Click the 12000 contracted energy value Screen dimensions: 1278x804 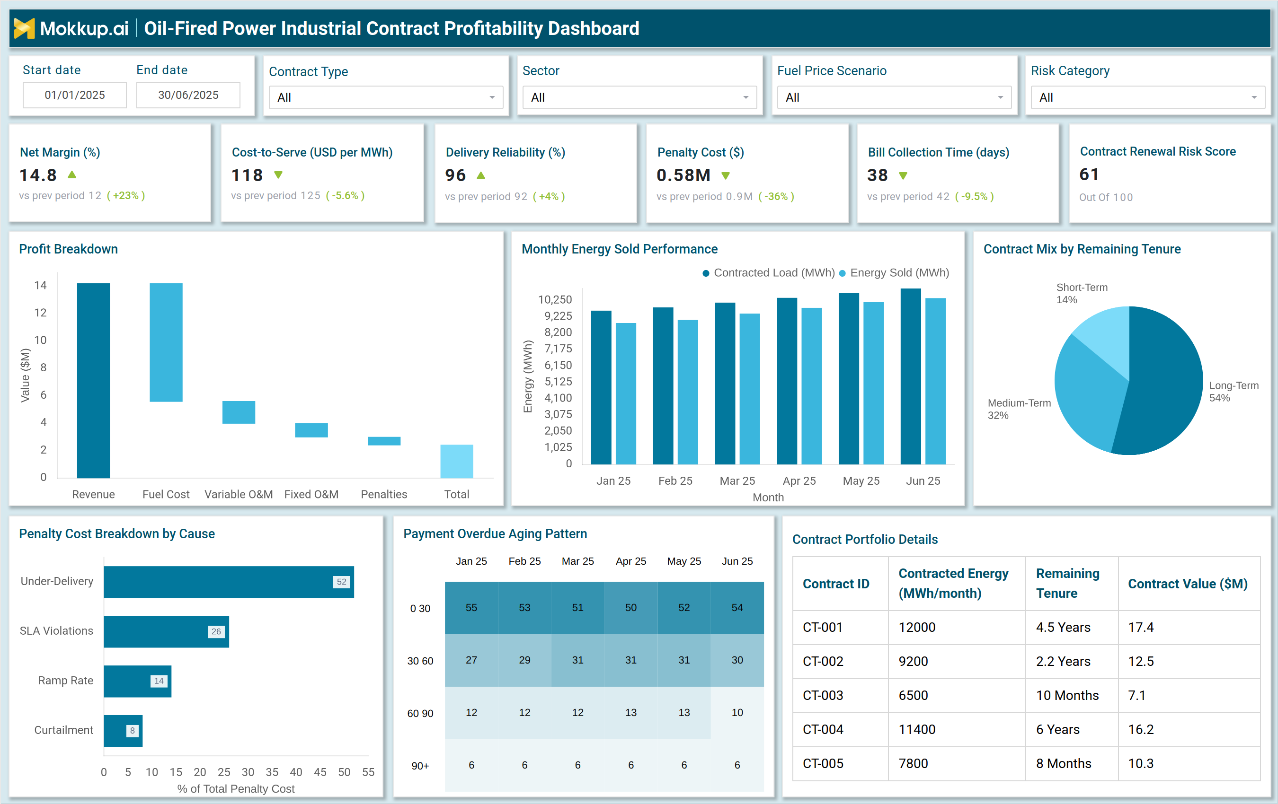click(x=917, y=628)
